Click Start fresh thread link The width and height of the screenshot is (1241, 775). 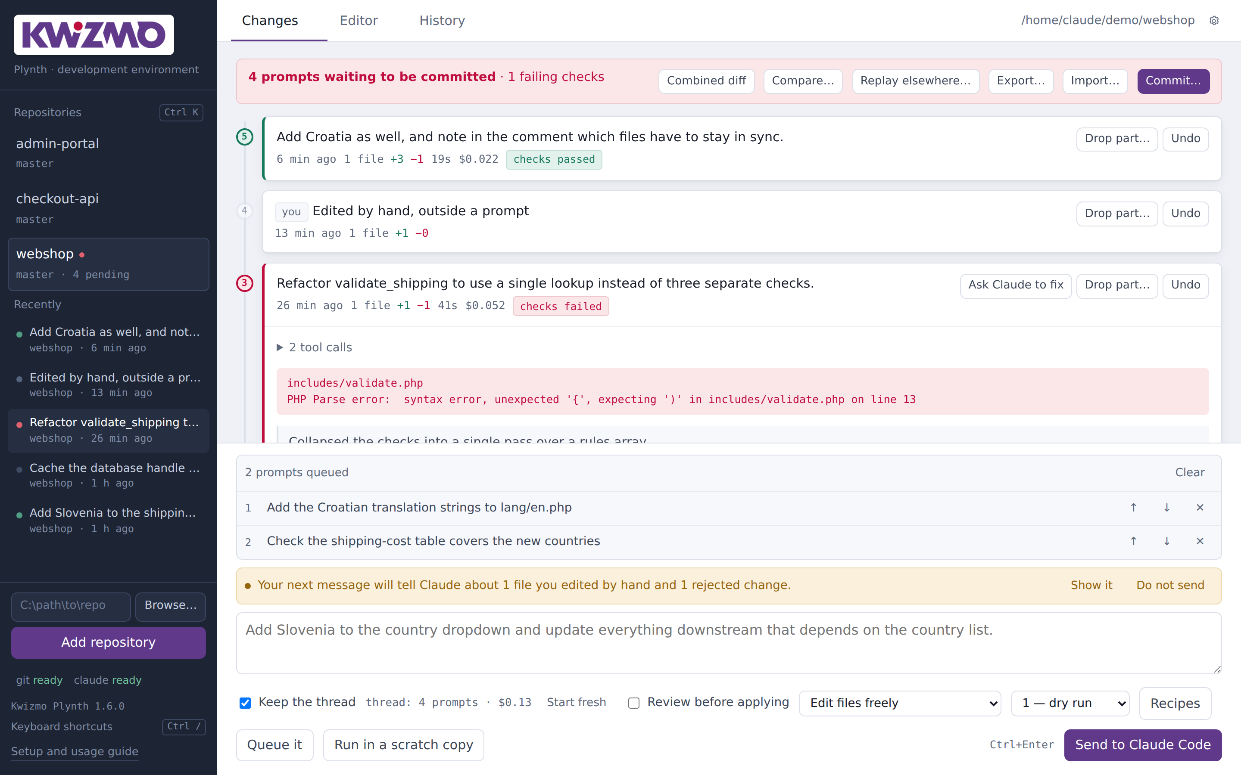tap(577, 703)
